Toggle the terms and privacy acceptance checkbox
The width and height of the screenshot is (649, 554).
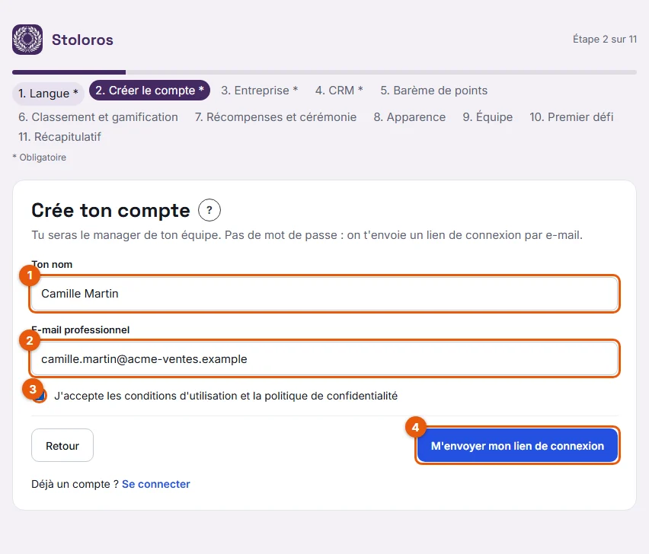click(x=40, y=396)
